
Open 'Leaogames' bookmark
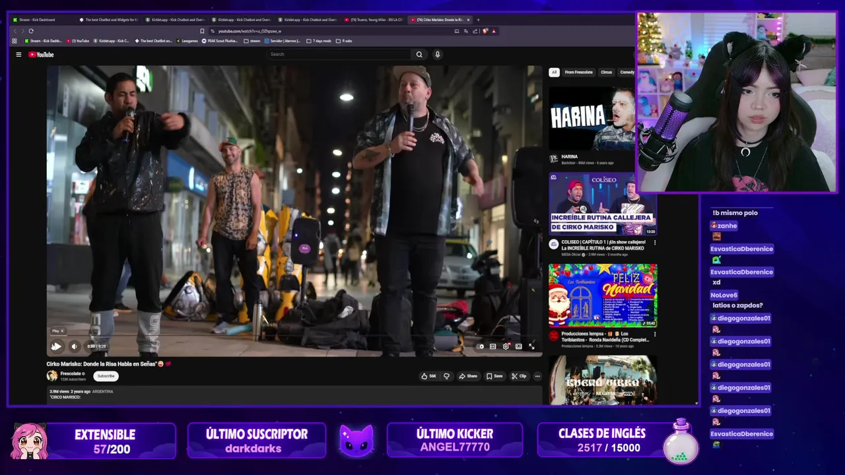187,41
